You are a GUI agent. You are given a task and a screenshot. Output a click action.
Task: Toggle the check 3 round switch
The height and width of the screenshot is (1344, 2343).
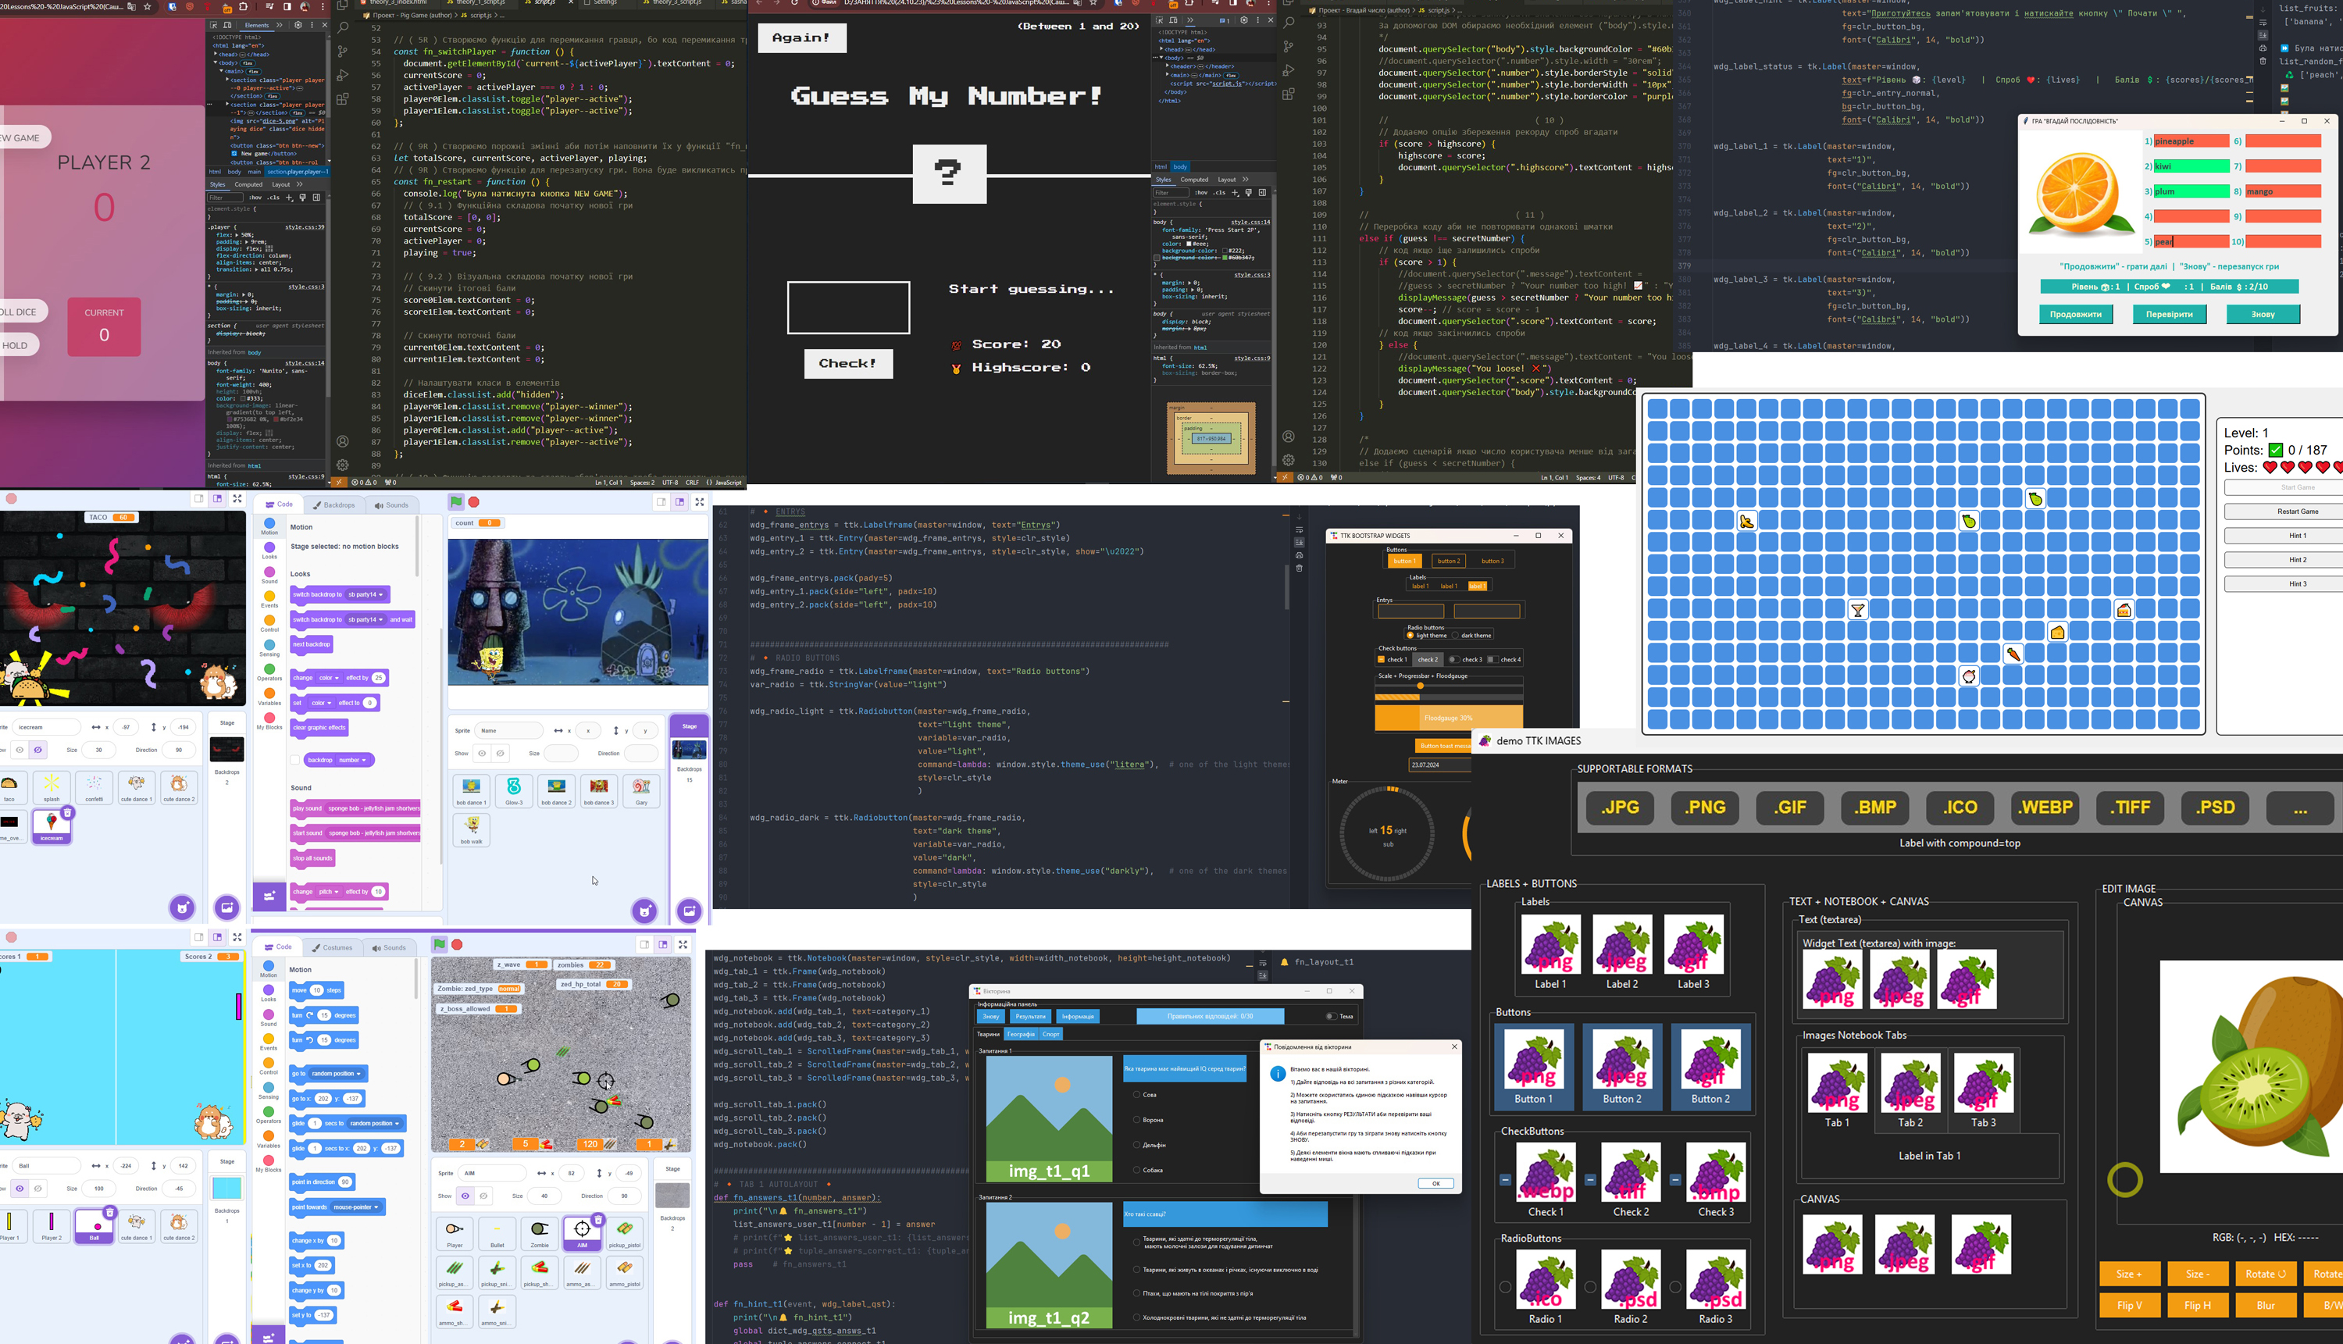[x=1453, y=659]
